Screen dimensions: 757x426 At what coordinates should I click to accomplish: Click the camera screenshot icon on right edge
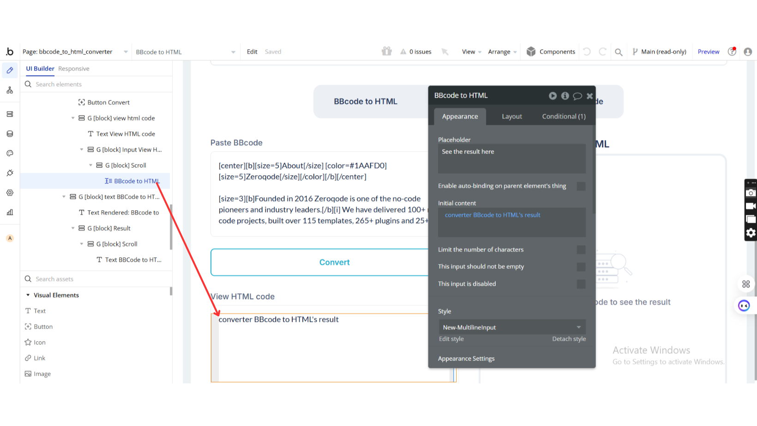[x=751, y=193]
